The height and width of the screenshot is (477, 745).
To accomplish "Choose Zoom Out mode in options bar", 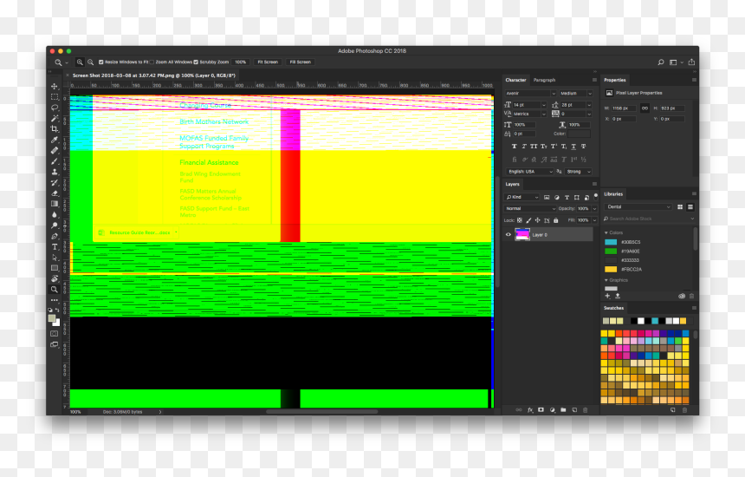I will [90, 62].
